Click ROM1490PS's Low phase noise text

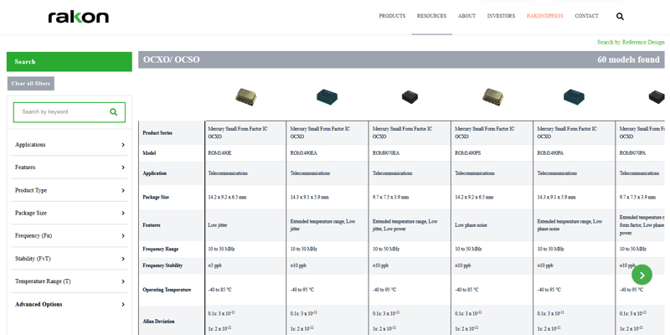tap(470, 225)
